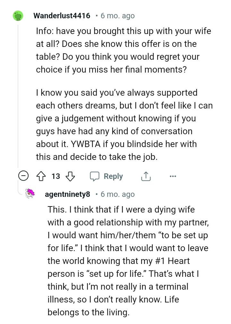This screenshot has height=324, width=231.
Task: Click Wanderlust4416's green snoo avatar
Action: [x=18, y=15]
